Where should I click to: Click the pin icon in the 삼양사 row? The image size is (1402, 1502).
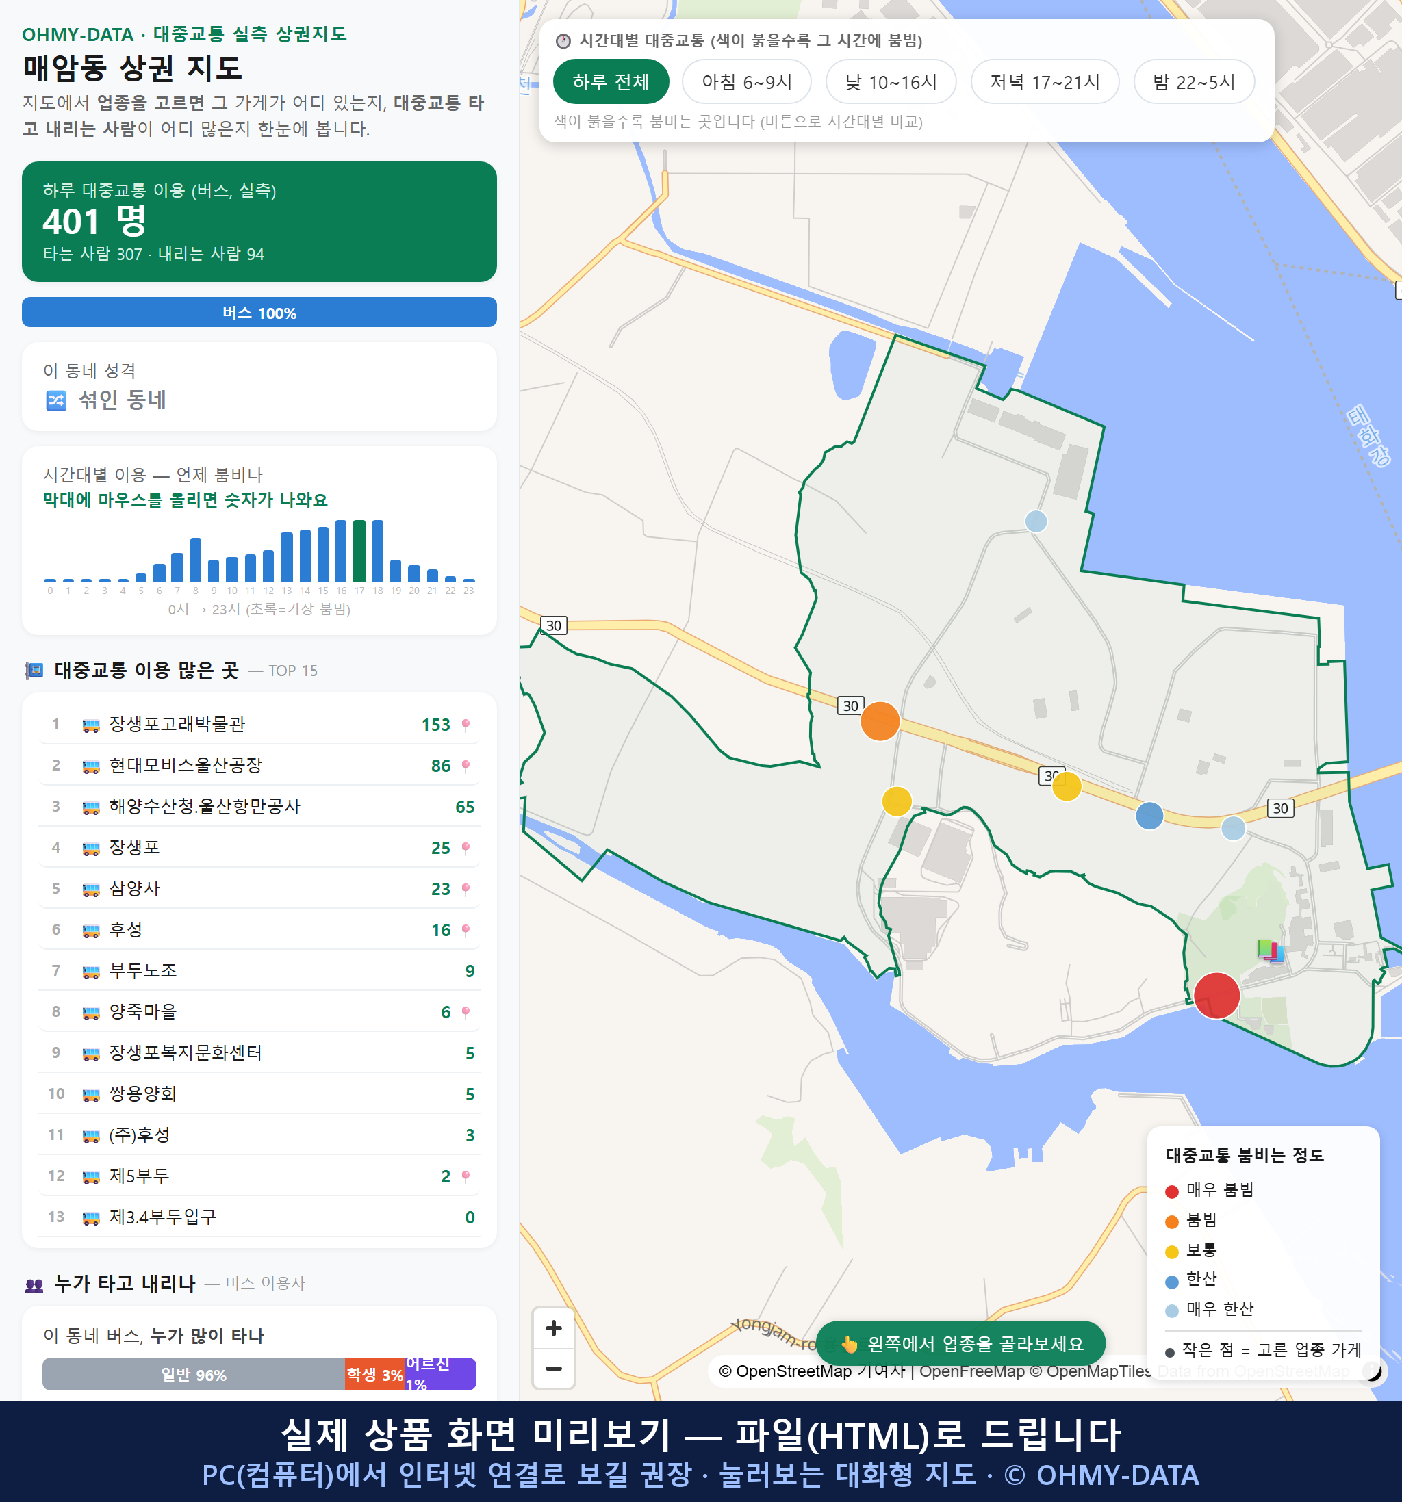click(x=466, y=890)
